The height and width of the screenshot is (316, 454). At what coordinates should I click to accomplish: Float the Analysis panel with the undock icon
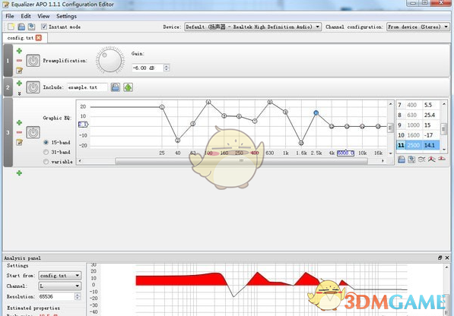440,258
